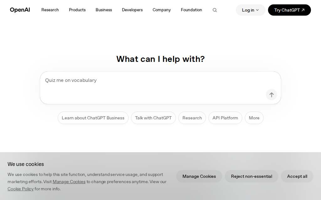Select the Learn about ChatGPT Business chip
Screen dimensions: 321x200
coord(93,118)
